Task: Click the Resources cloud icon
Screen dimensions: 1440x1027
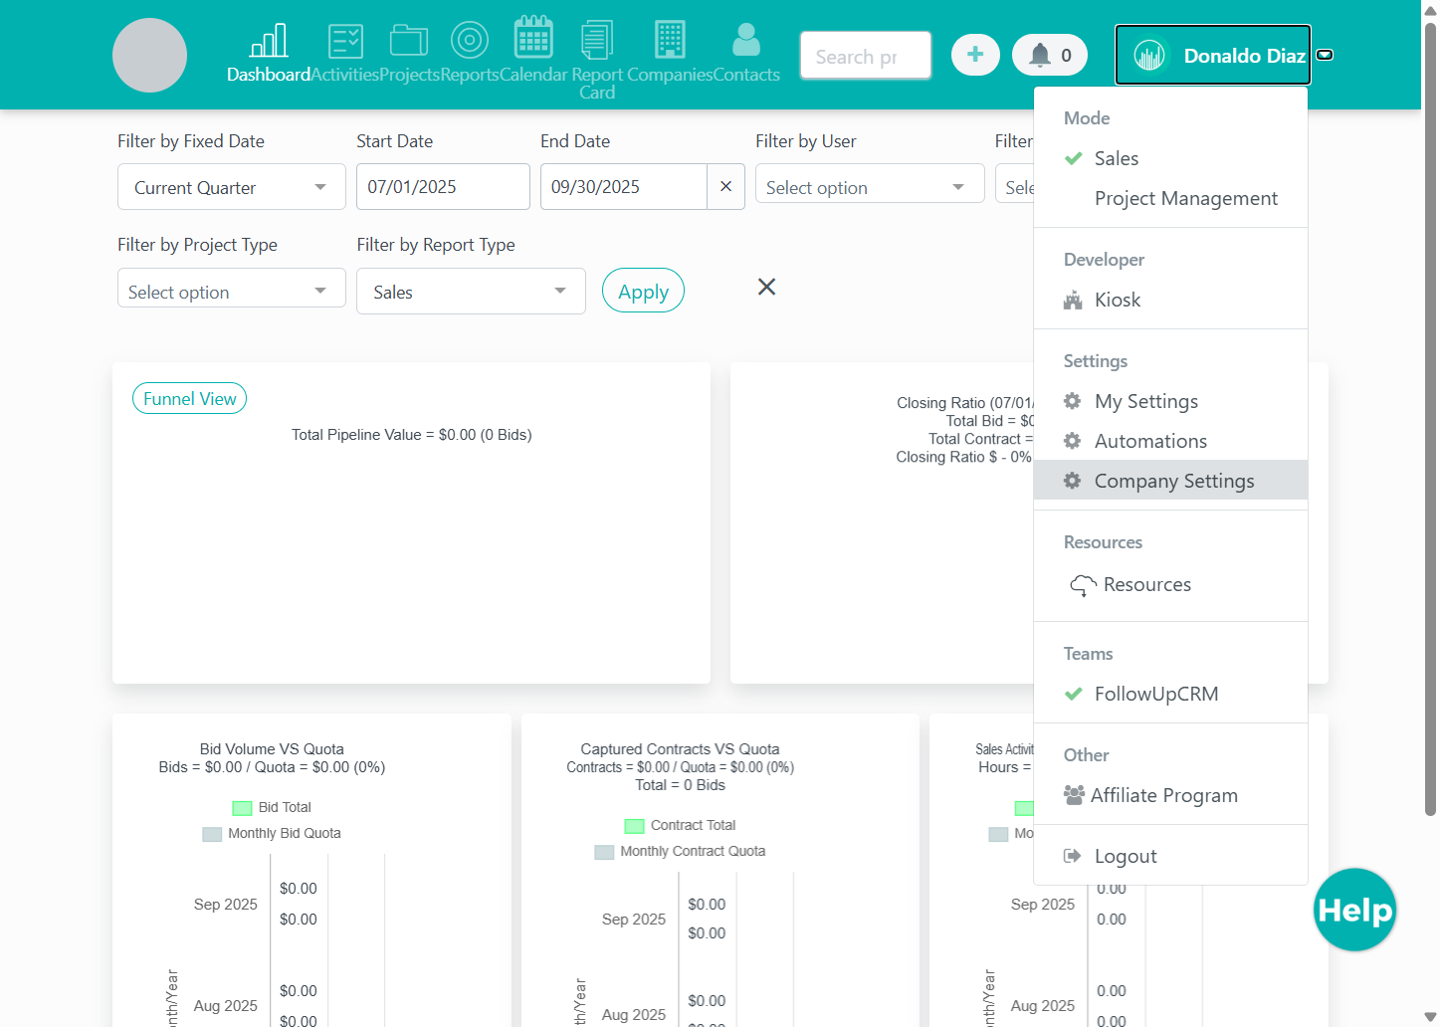Action: tap(1083, 585)
